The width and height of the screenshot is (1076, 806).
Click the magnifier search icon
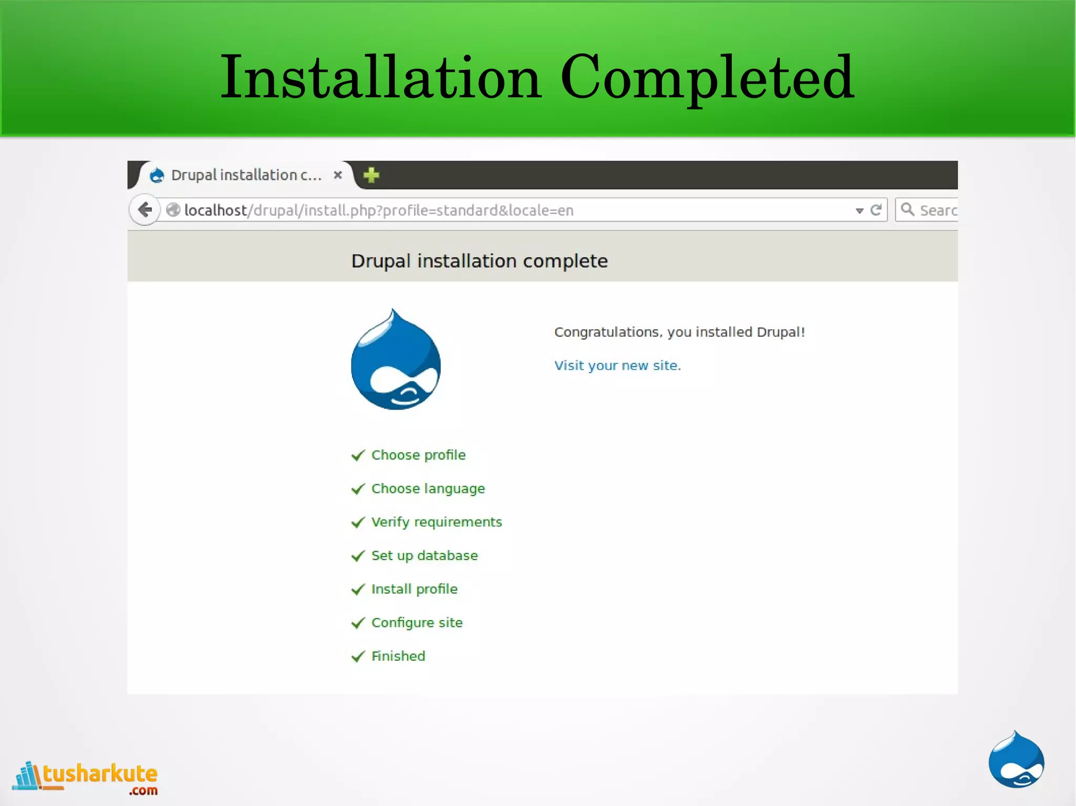[907, 210]
